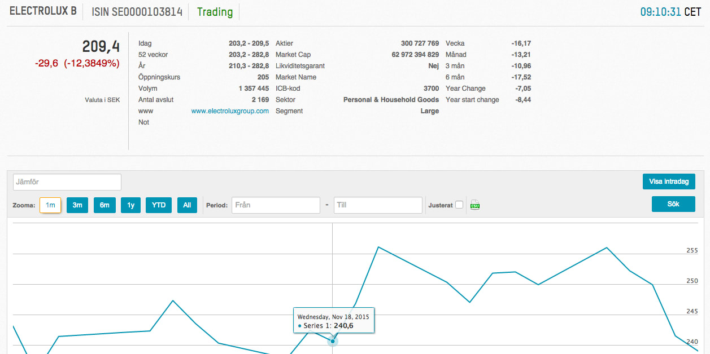Click the 09:10:31 CET clock

click(670, 12)
